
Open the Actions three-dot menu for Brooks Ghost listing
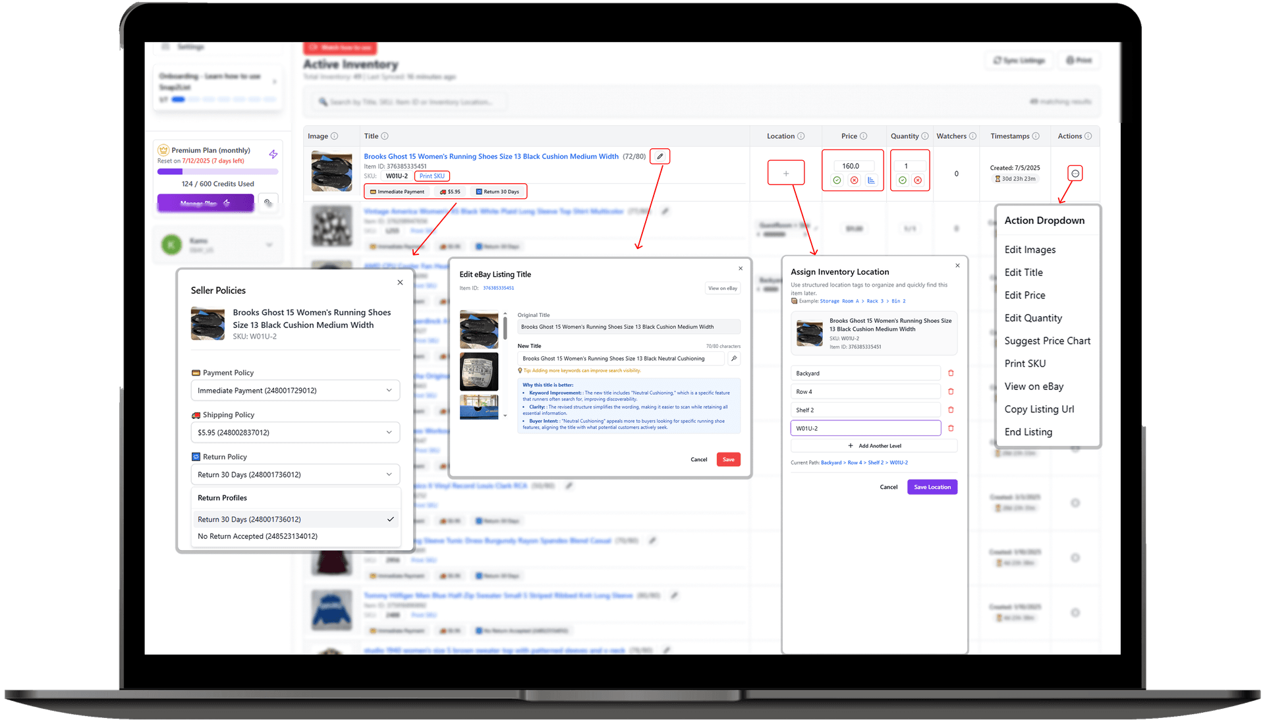(1075, 173)
